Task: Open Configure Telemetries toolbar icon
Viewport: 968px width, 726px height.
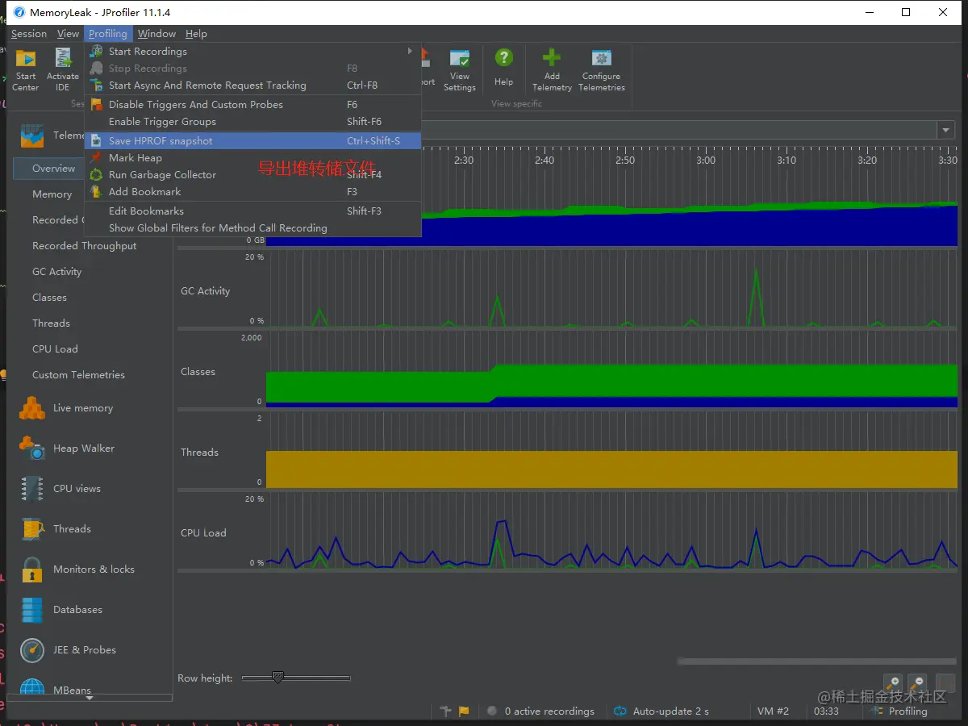Action: pyautogui.click(x=602, y=59)
